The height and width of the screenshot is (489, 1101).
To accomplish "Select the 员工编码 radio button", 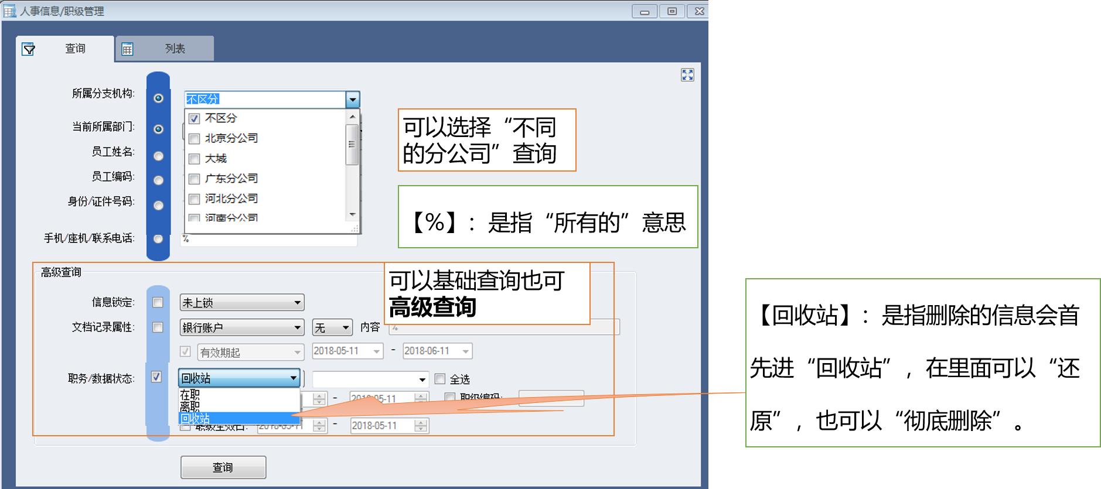I will pyautogui.click(x=158, y=180).
